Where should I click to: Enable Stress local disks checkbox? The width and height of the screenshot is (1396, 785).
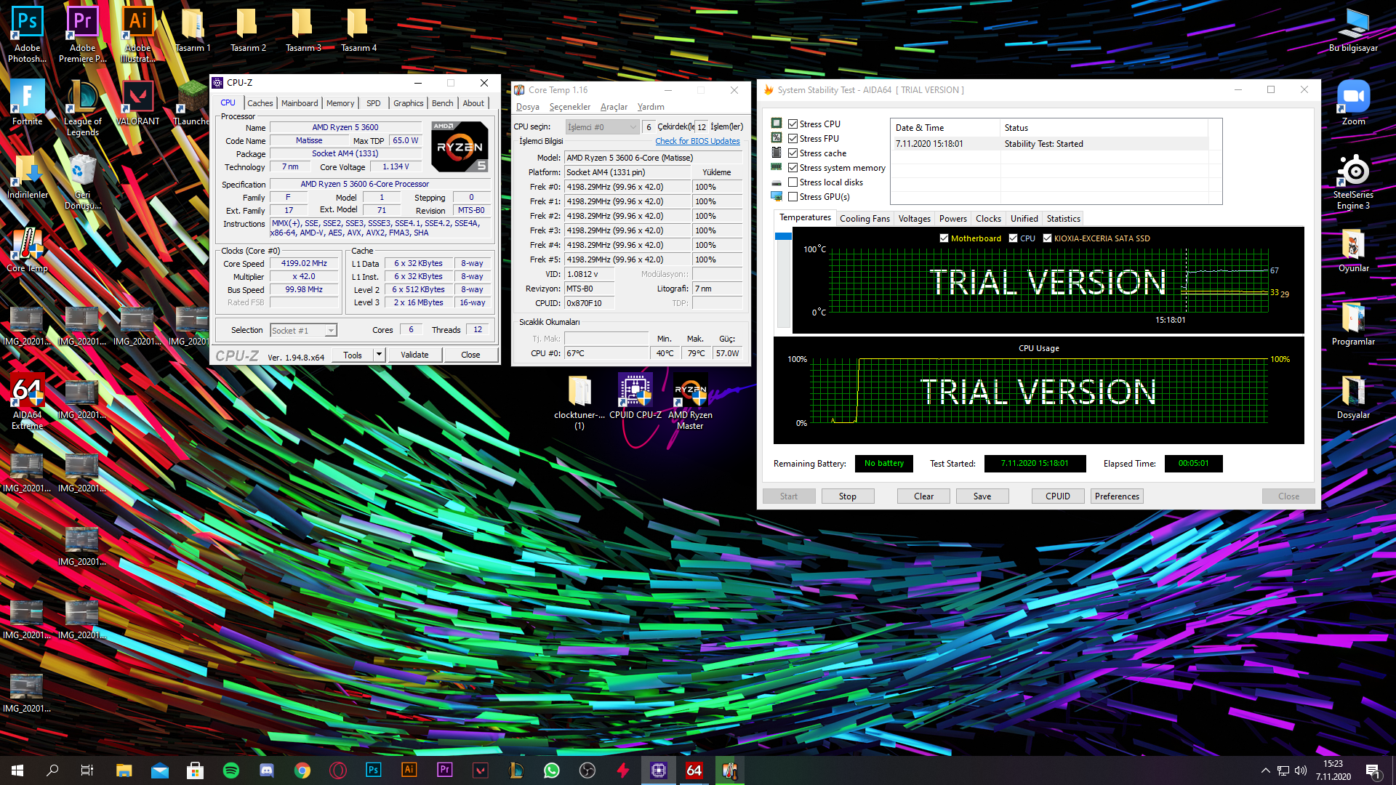coord(793,182)
